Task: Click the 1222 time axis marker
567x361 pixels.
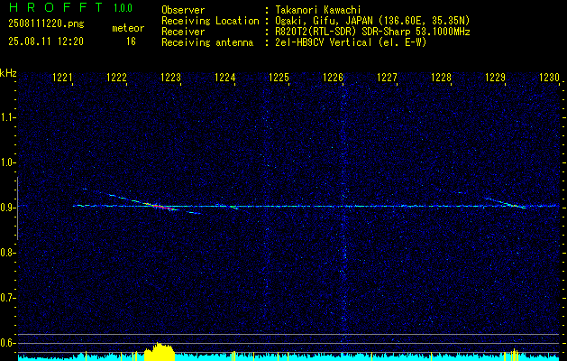Action: (116, 77)
